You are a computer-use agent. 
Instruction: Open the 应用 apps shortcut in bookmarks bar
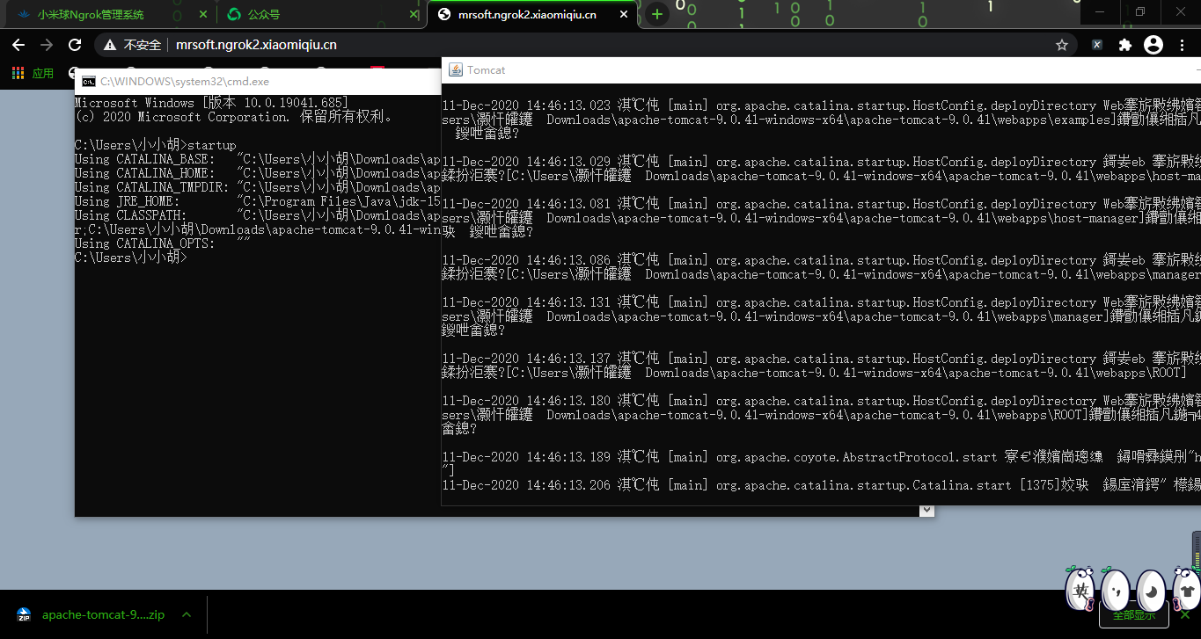33,73
